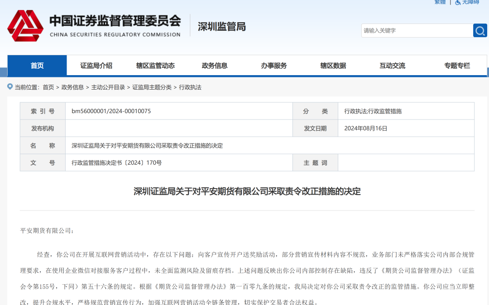Click the 首页 breadcrumb link
Screen dimensions: 489x305
(x=48, y=87)
